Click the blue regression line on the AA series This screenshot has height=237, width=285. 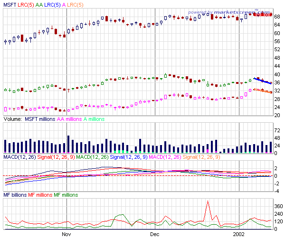point(263,81)
